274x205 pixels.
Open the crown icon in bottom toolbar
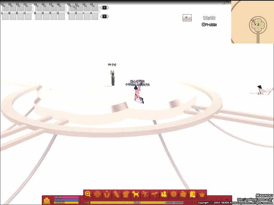click(202, 194)
